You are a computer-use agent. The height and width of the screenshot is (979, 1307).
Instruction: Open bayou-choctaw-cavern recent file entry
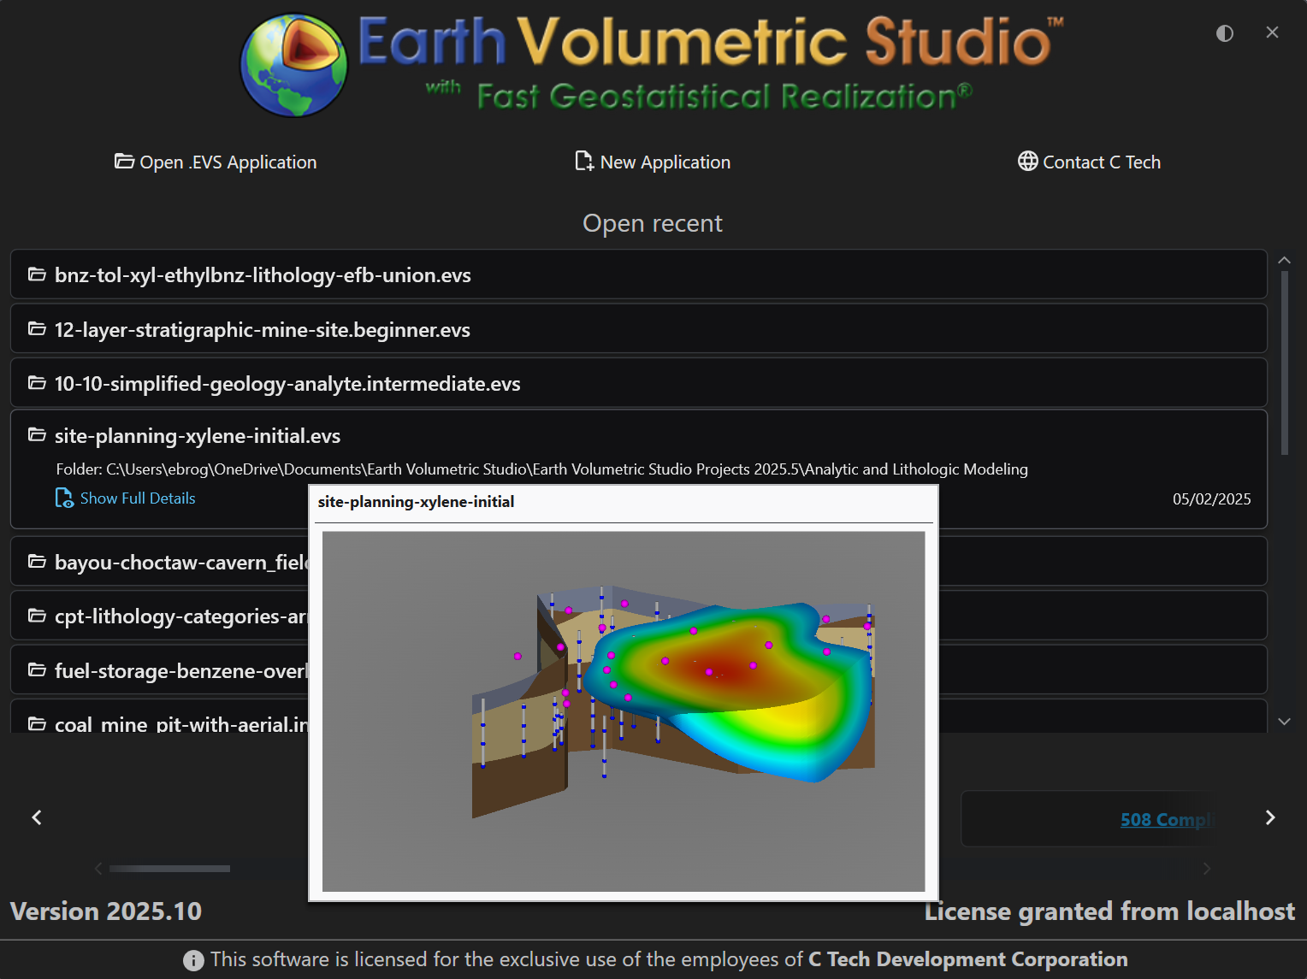pos(171,562)
